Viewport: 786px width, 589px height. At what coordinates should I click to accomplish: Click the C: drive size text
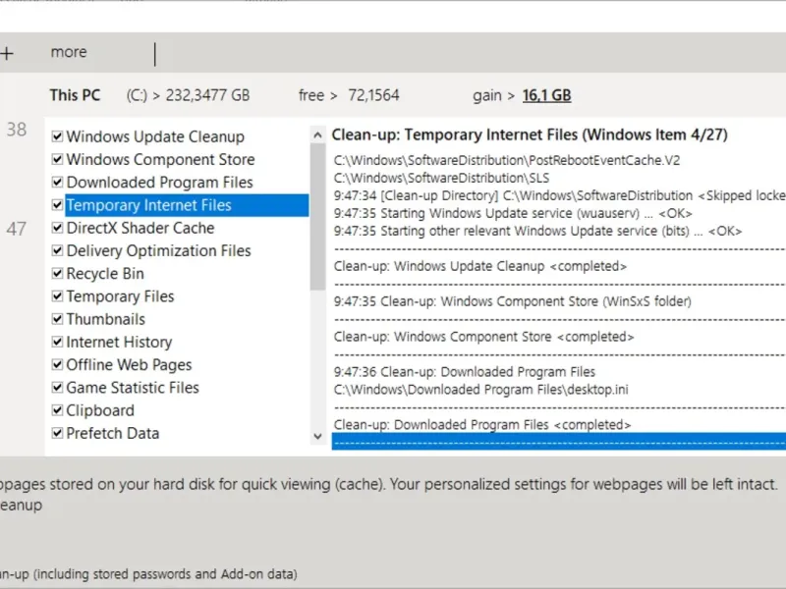[189, 95]
